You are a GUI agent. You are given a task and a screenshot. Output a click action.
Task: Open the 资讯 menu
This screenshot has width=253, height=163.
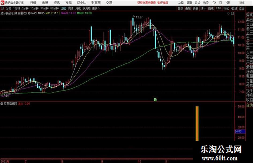click(57, 3)
